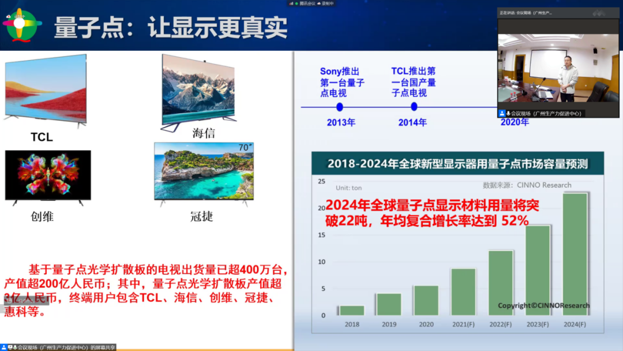The width and height of the screenshot is (623, 351).
Task: Click the 创维 caption
Action: click(42, 216)
